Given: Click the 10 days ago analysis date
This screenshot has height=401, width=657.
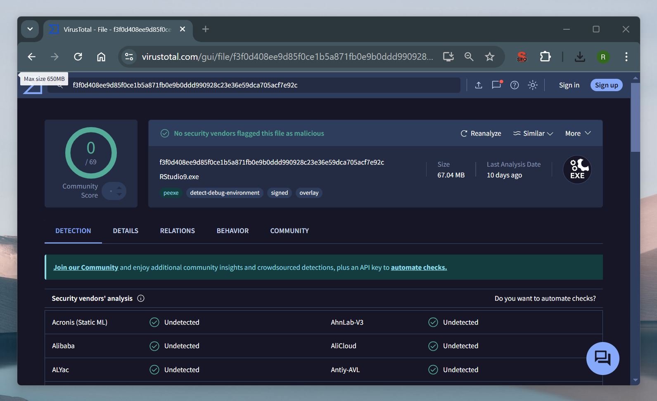Looking at the screenshot, I should pyautogui.click(x=504, y=175).
